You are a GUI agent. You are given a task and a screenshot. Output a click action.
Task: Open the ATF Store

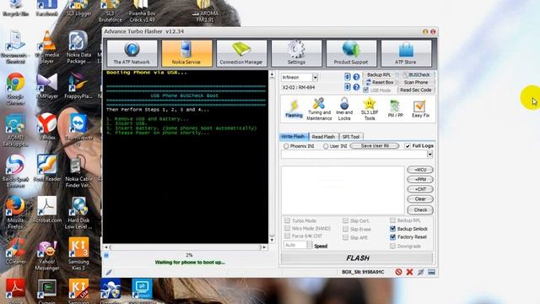(x=406, y=53)
